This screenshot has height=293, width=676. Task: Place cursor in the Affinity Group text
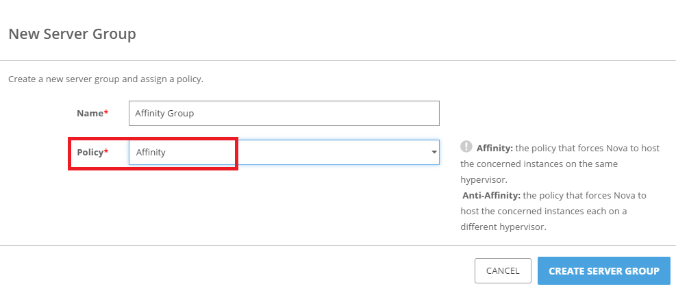[x=164, y=114]
